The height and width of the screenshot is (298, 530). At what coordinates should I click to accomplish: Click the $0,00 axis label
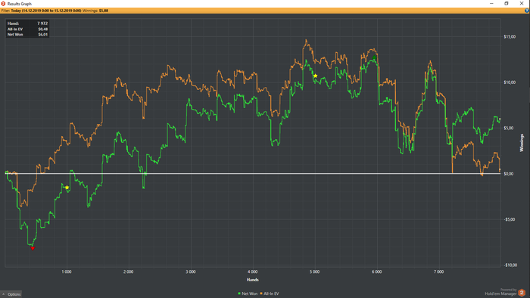(x=508, y=174)
